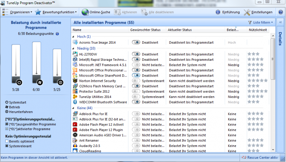Toggle the Ant Renamer status switch

[136, 140]
